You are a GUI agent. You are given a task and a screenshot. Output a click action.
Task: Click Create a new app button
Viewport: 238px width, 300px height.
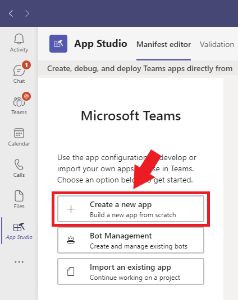(131, 209)
